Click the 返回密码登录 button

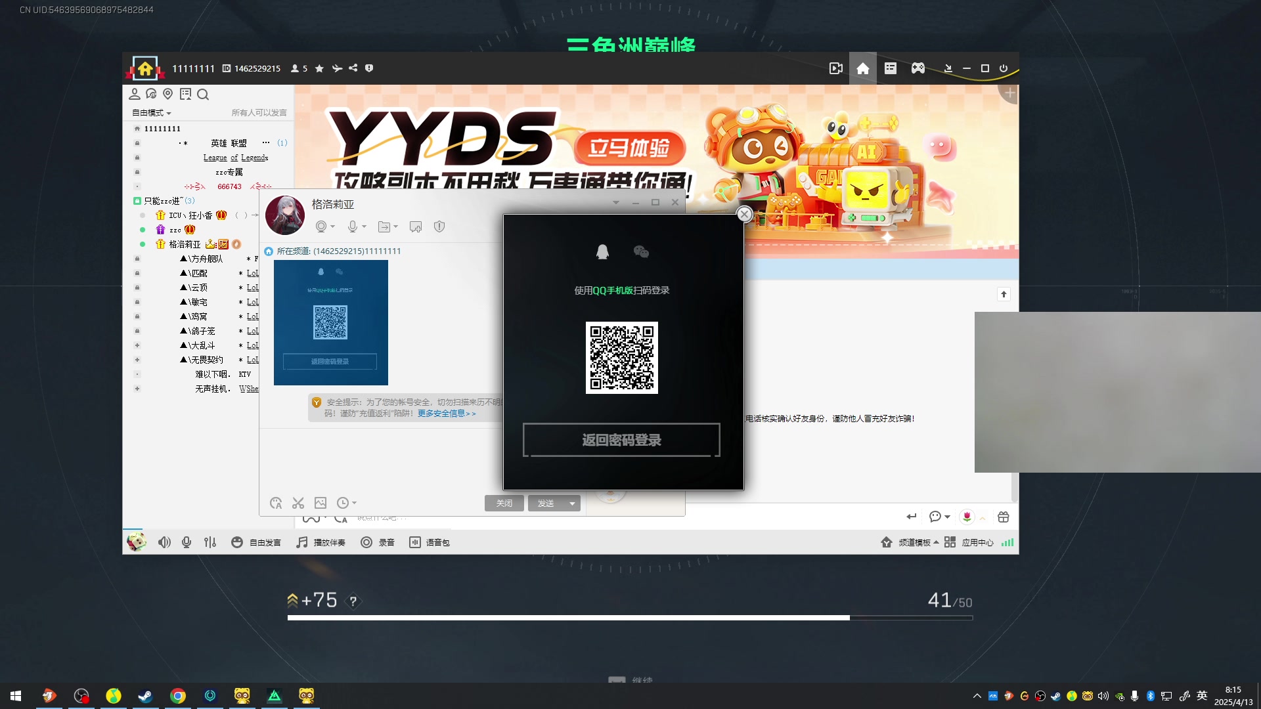click(621, 440)
